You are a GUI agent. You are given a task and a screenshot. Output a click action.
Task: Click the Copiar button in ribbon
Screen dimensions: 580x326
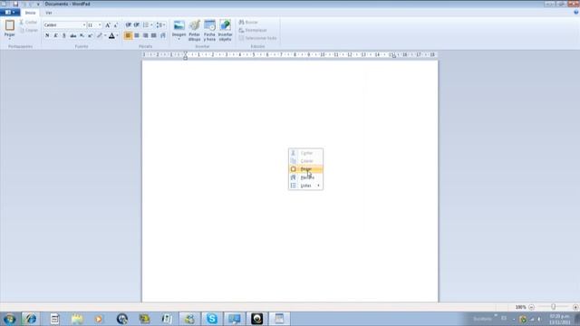click(28, 30)
